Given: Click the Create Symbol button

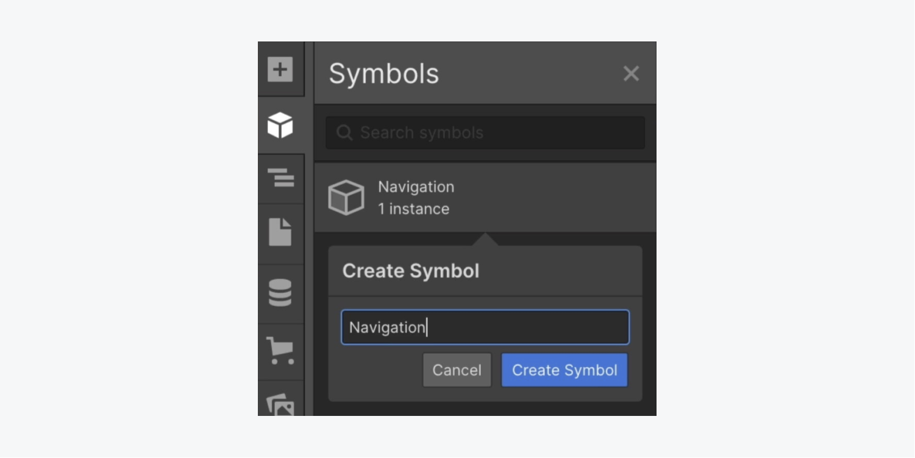Looking at the screenshot, I should [x=564, y=370].
